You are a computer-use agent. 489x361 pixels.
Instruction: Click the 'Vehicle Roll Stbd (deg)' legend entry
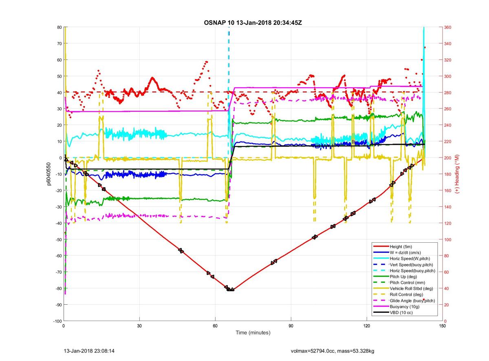point(412,289)
